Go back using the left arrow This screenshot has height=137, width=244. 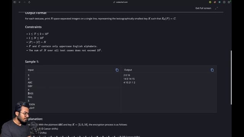coord(19,2)
